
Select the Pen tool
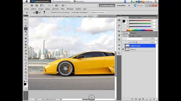pyautogui.click(x=26, y=63)
